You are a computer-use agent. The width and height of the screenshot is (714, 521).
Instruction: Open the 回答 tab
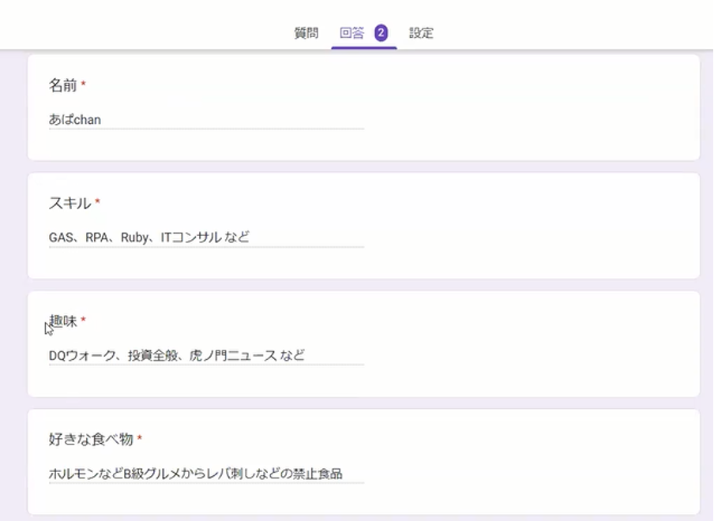pos(352,33)
